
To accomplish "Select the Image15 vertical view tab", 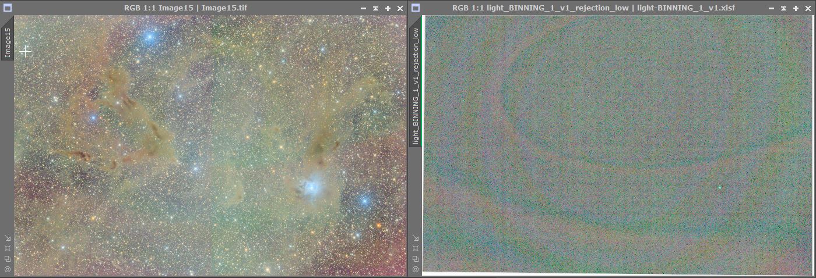I will click(x=8, y=42).
